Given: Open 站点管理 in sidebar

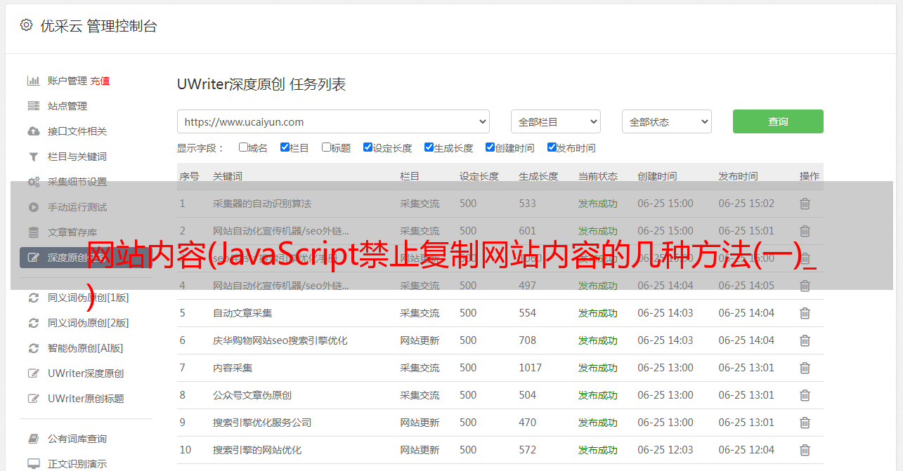Looking at the screenshot, I should click(x=67, y=106).
